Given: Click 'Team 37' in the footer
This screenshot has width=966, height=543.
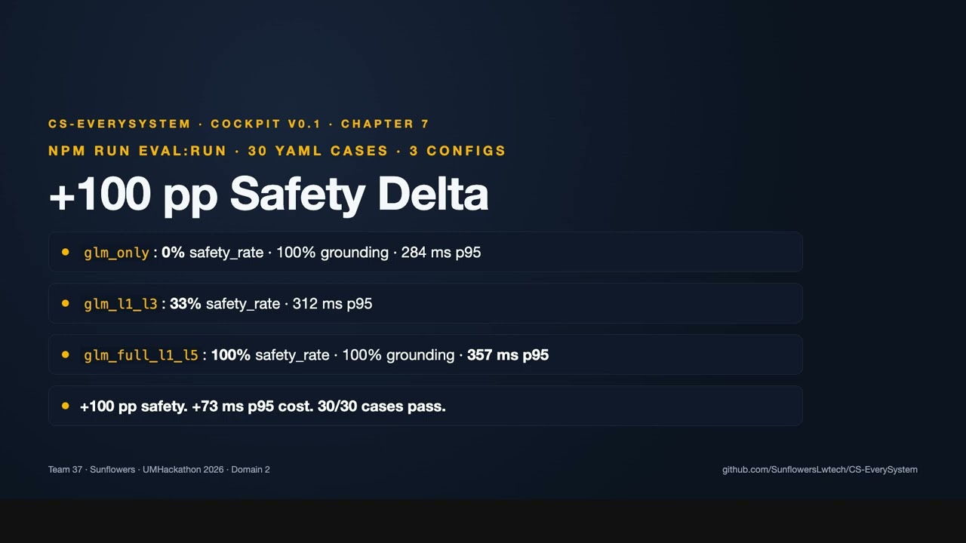Looking at the screenshot, I should (x=65, y=469).
